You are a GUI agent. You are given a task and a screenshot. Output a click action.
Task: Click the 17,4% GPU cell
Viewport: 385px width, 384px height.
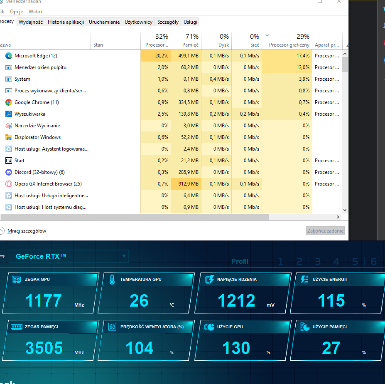point(287,56)
